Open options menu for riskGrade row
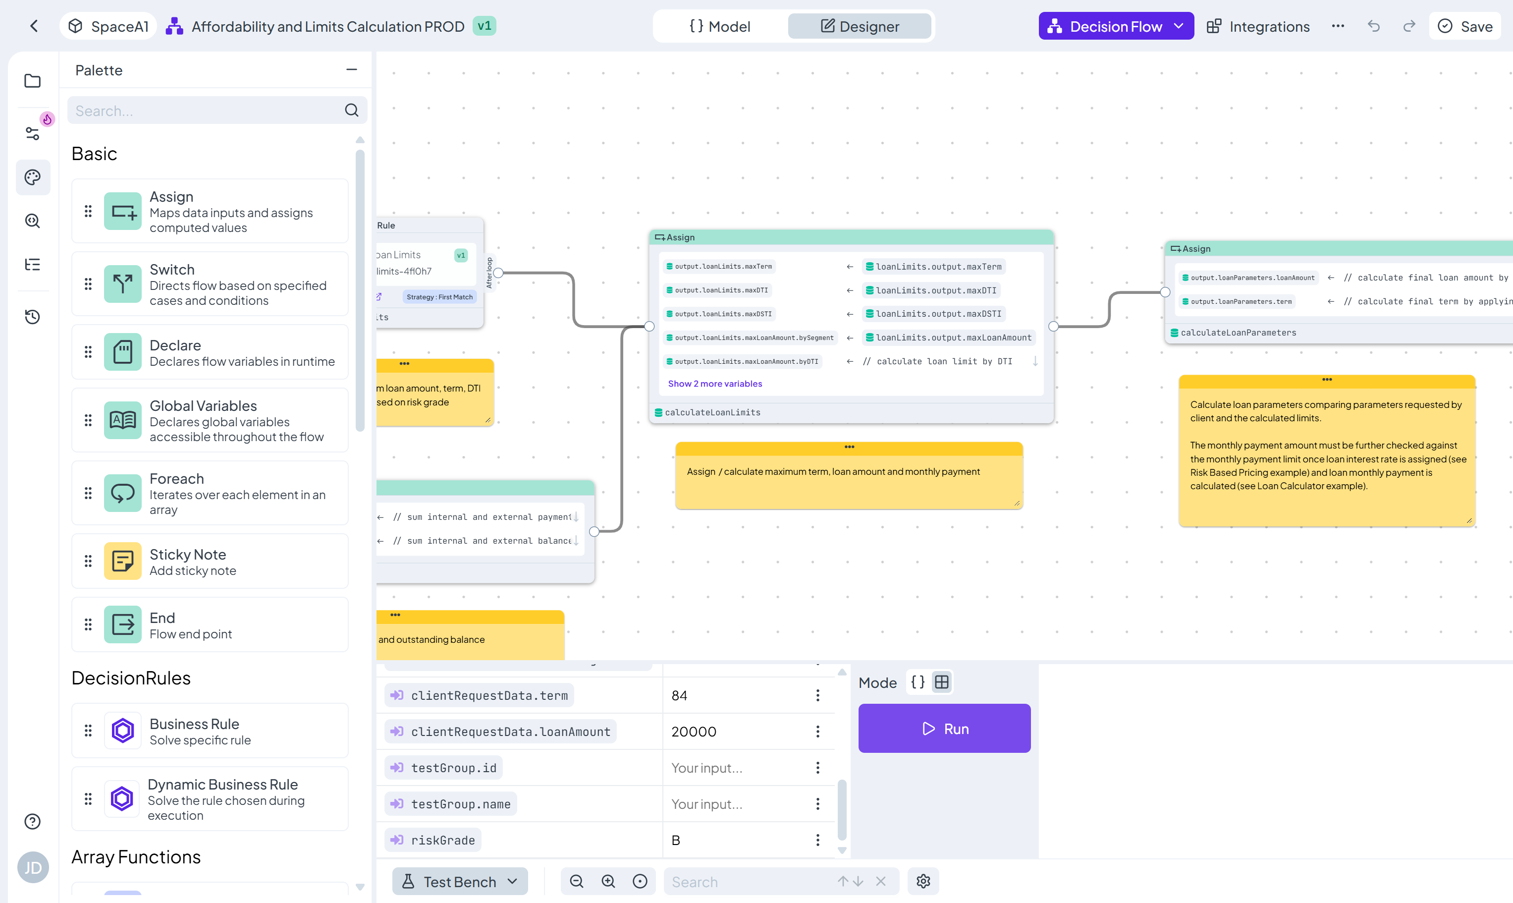The width and height of the screenshot is (1513, 903). [x=817, y=840]
